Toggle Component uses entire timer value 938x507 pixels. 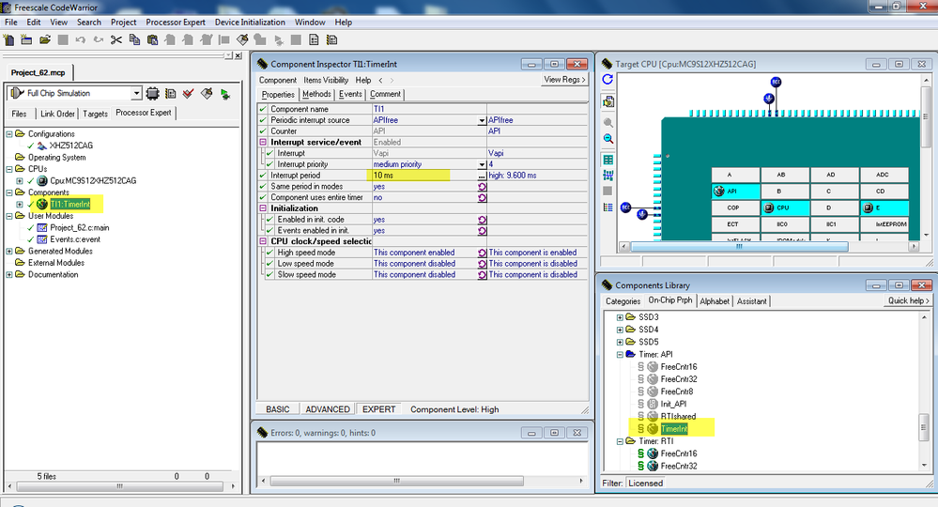pyautogui.click(x=483, y=197)
